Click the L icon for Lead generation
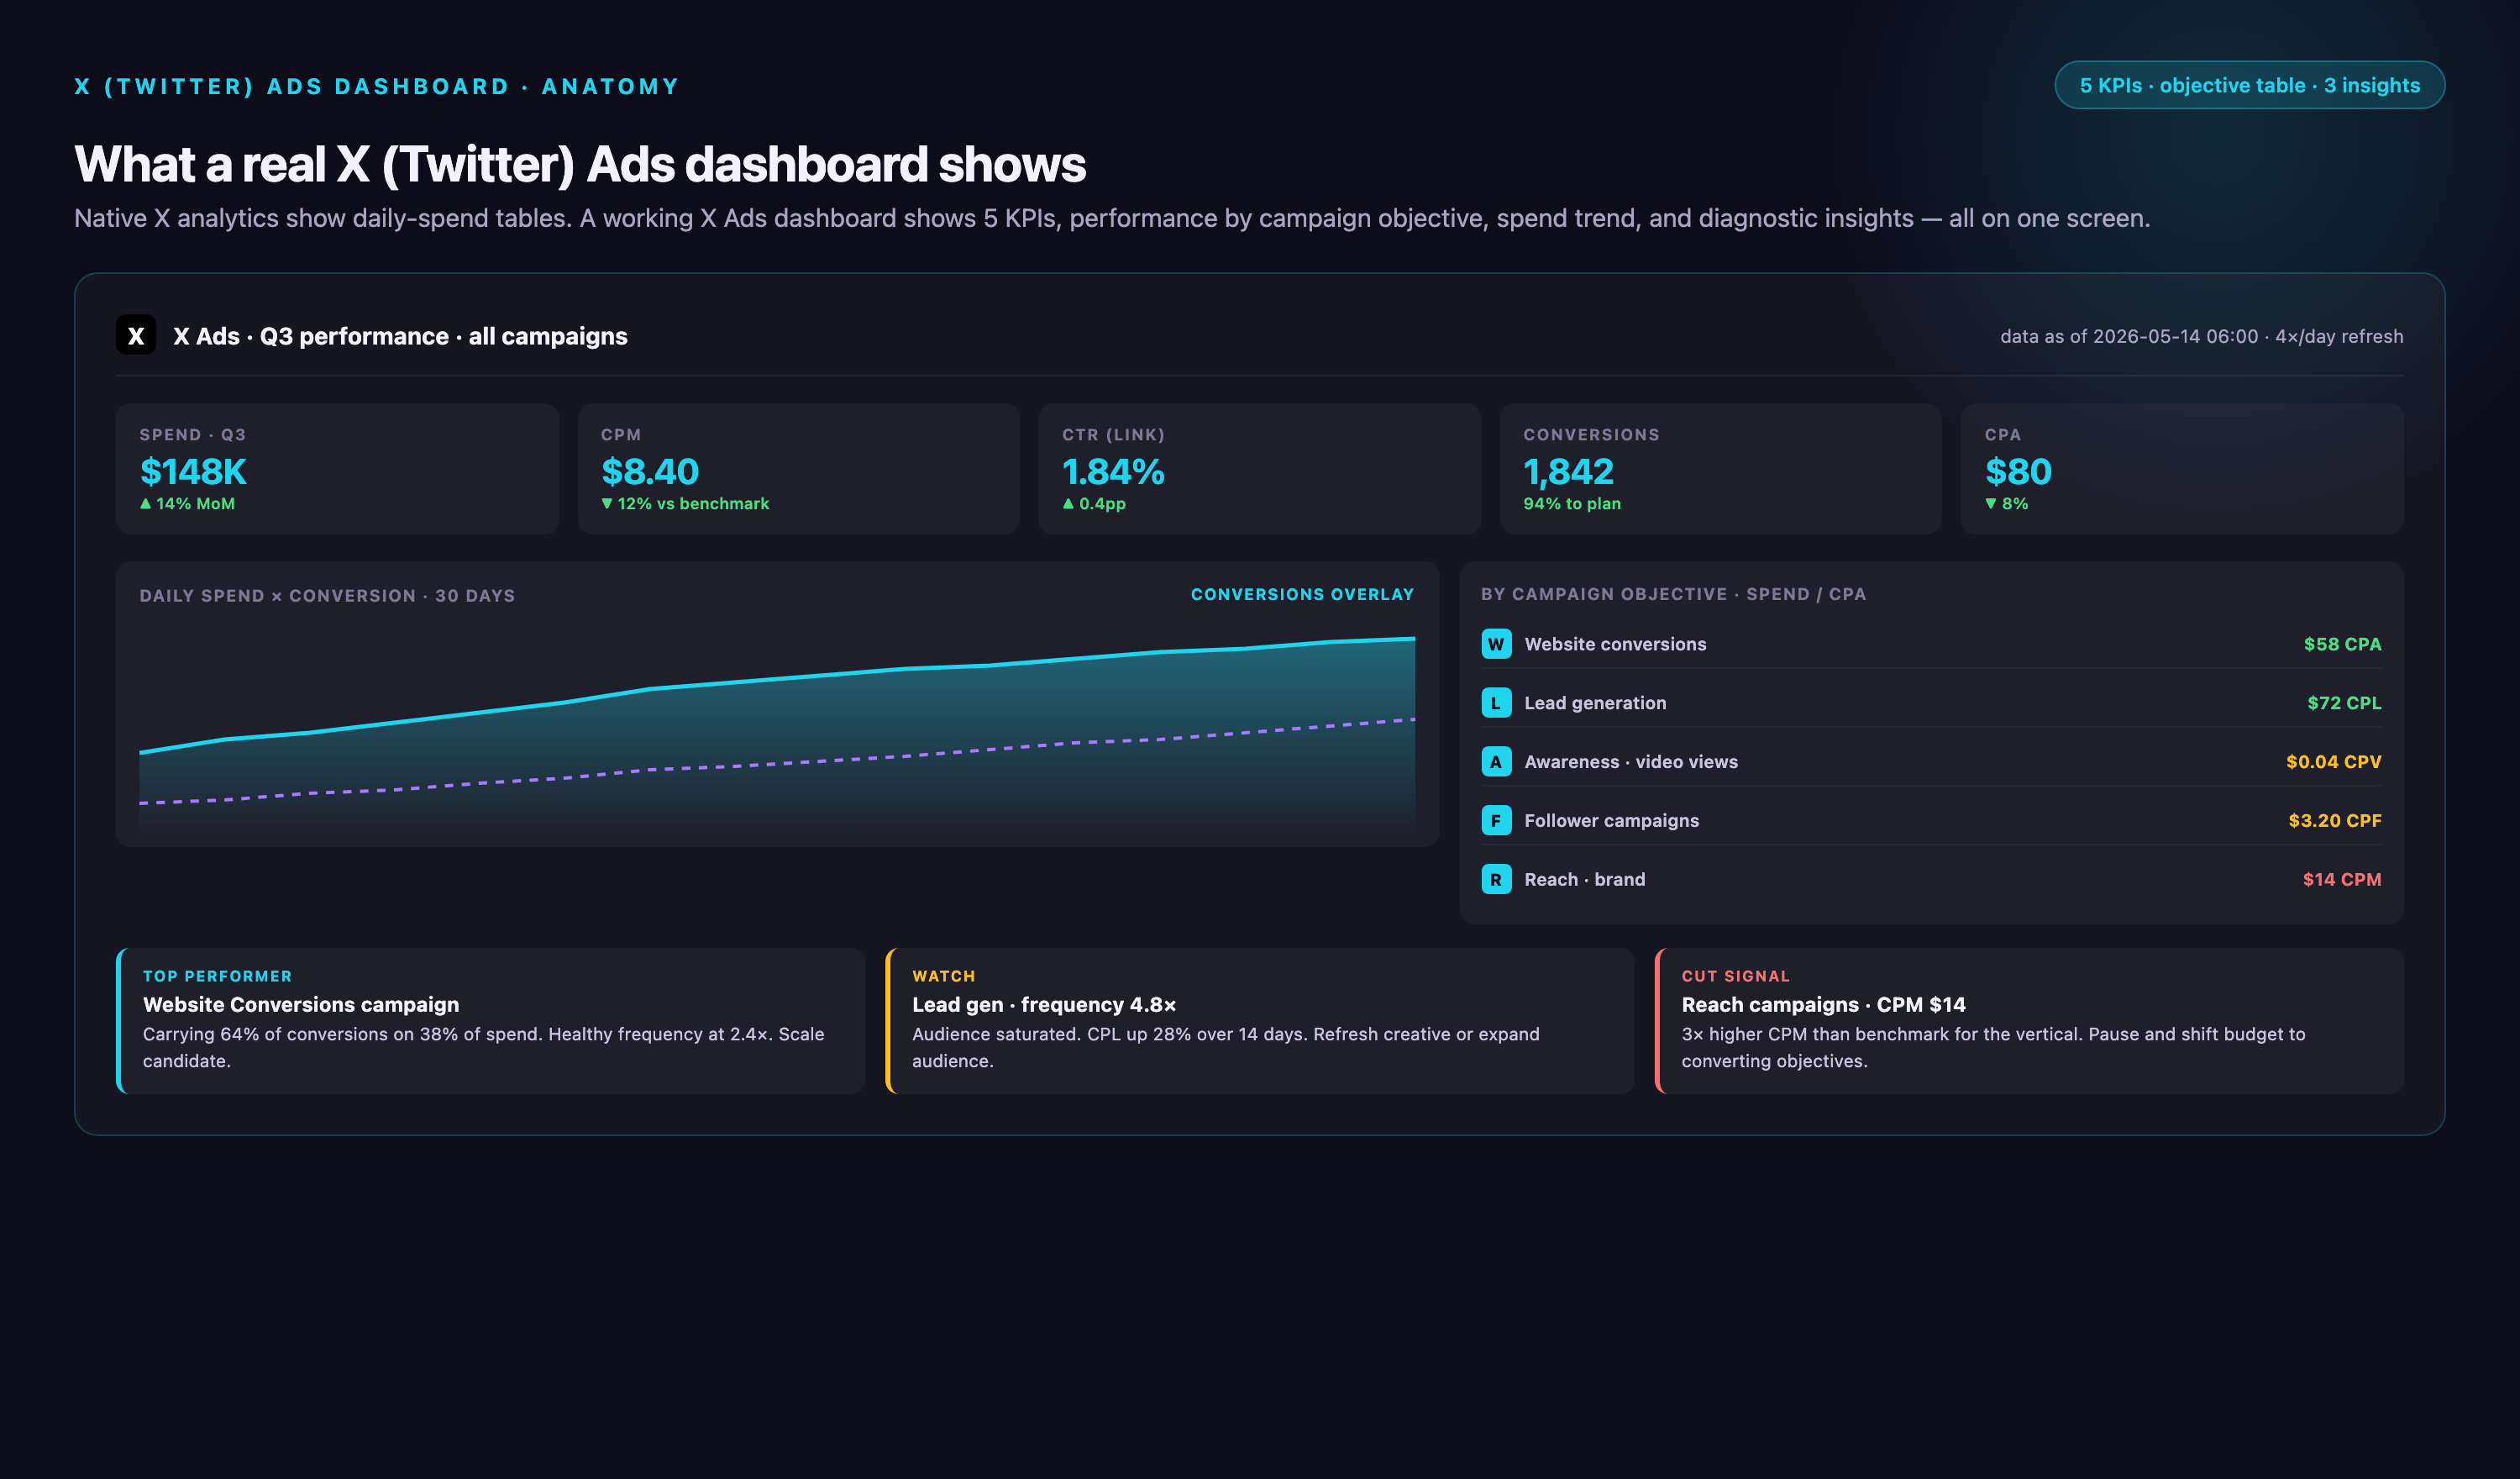Image resolution: width=2520 pixels, height=1479 pixels. (x=1496, y=703)
